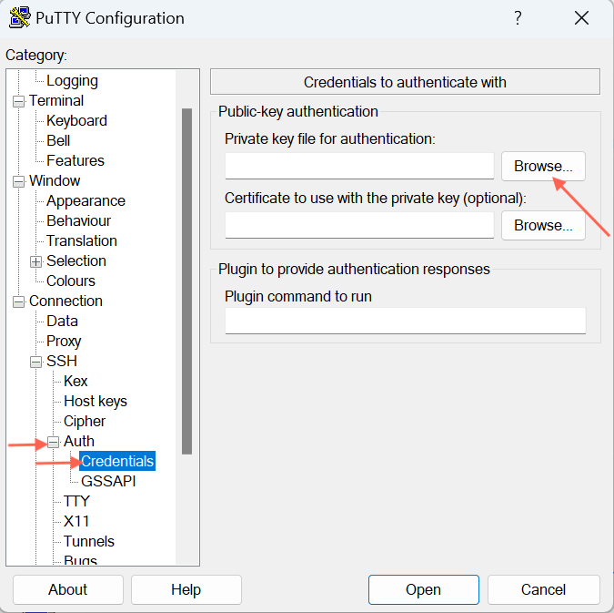This screenshot has height=613, width=614.
Task: Collapse the Window category node
Action: tap(18, 181)
